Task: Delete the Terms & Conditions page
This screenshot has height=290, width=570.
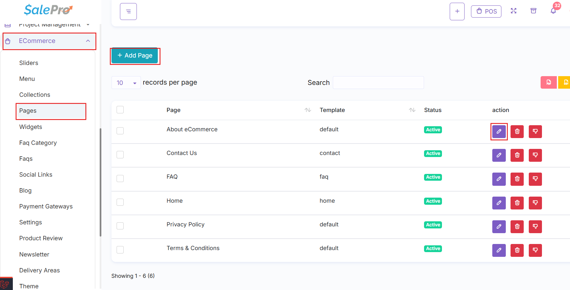Action: pyautogui.click(x=517, y=250)
